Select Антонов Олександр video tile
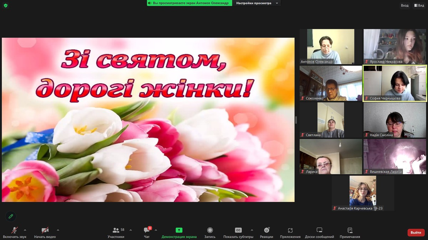Viewport: 428px width, 240px height. coord(331,47)
